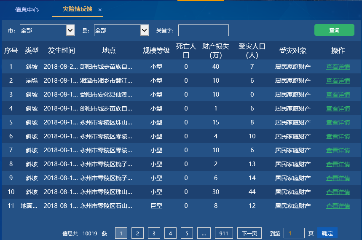Screen dimensions: 362x240
Task: Open 查看详情 for row 1
Action: coord(338,67)
